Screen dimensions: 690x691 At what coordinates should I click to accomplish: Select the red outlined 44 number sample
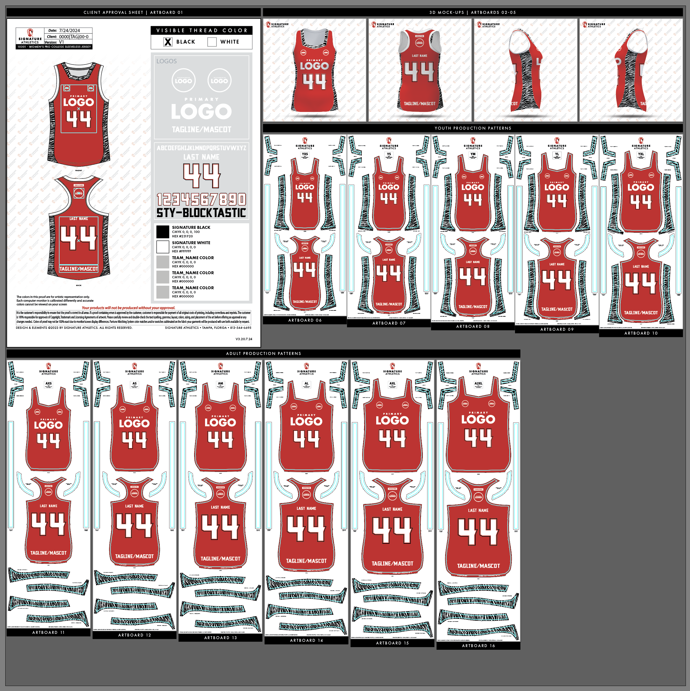point(202,176)
